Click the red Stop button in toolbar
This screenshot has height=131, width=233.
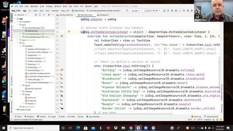click(x=192, y=11)
